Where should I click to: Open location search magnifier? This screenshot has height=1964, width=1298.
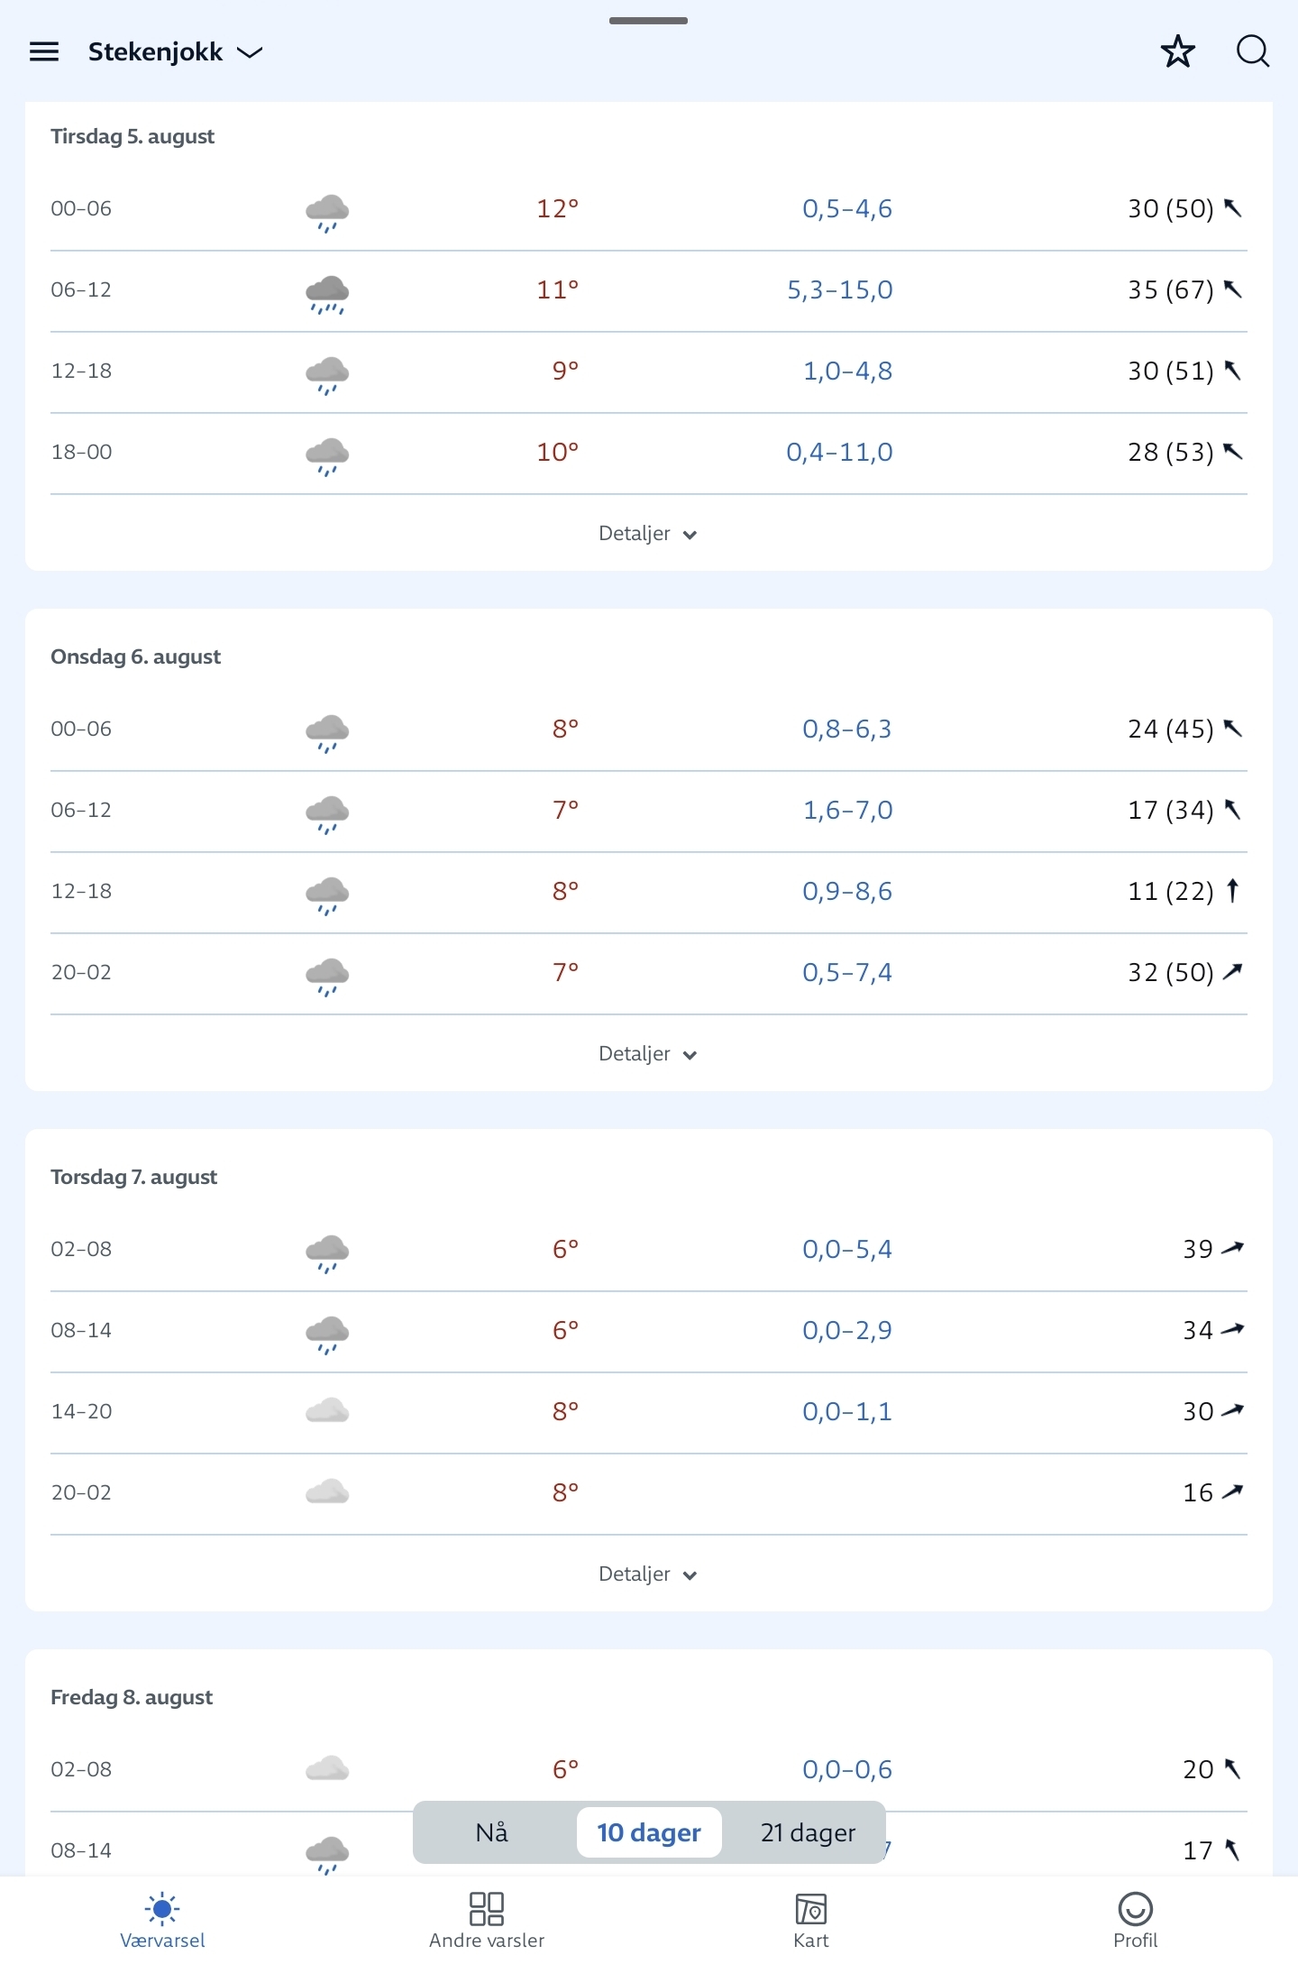[x=1252, y=52]
